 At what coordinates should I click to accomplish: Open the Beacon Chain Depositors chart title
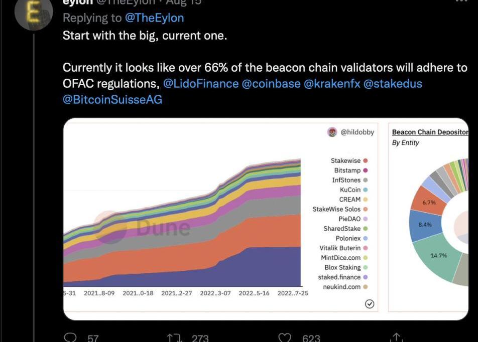[x=430, y=132]
